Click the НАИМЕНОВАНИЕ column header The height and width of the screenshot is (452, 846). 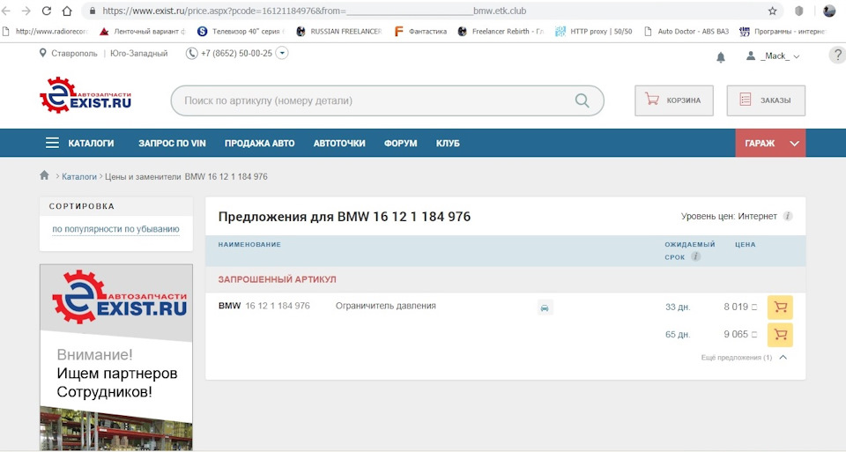pyautogui.click(x=249, y=244)
